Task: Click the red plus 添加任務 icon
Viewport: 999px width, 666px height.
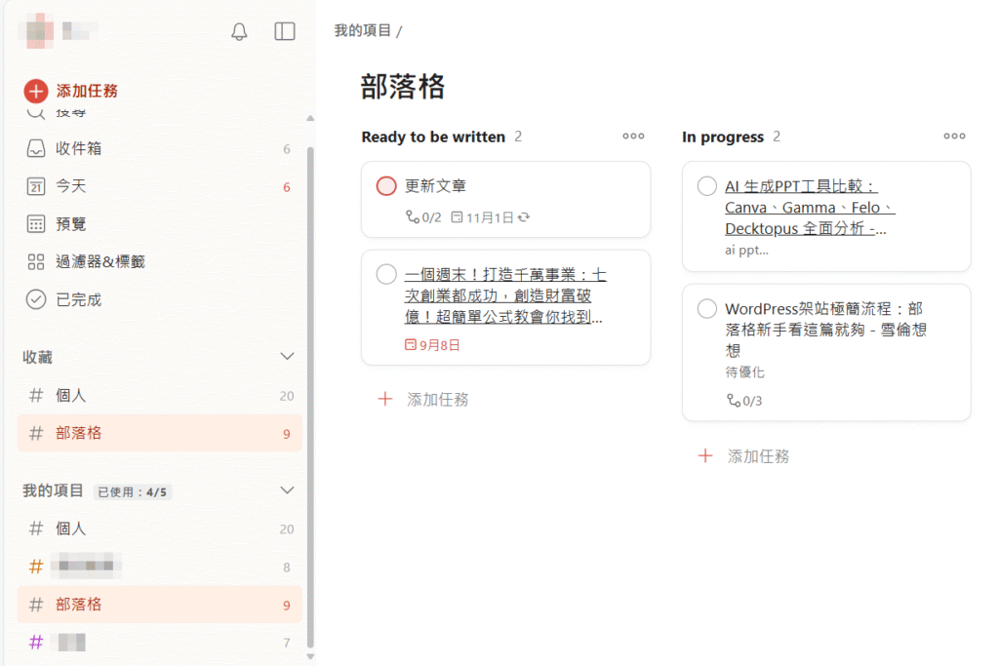Action: pyautogui.click(x=36, y=91)
